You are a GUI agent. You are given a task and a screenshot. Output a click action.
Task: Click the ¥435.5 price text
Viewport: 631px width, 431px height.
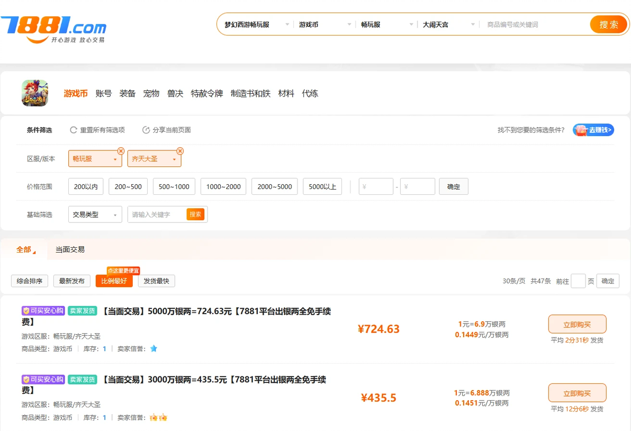click(x=378, y=398)
